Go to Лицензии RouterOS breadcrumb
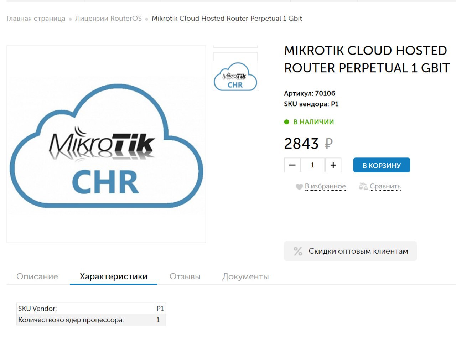Viewport: 456px width, 357px height. (108, 19)
